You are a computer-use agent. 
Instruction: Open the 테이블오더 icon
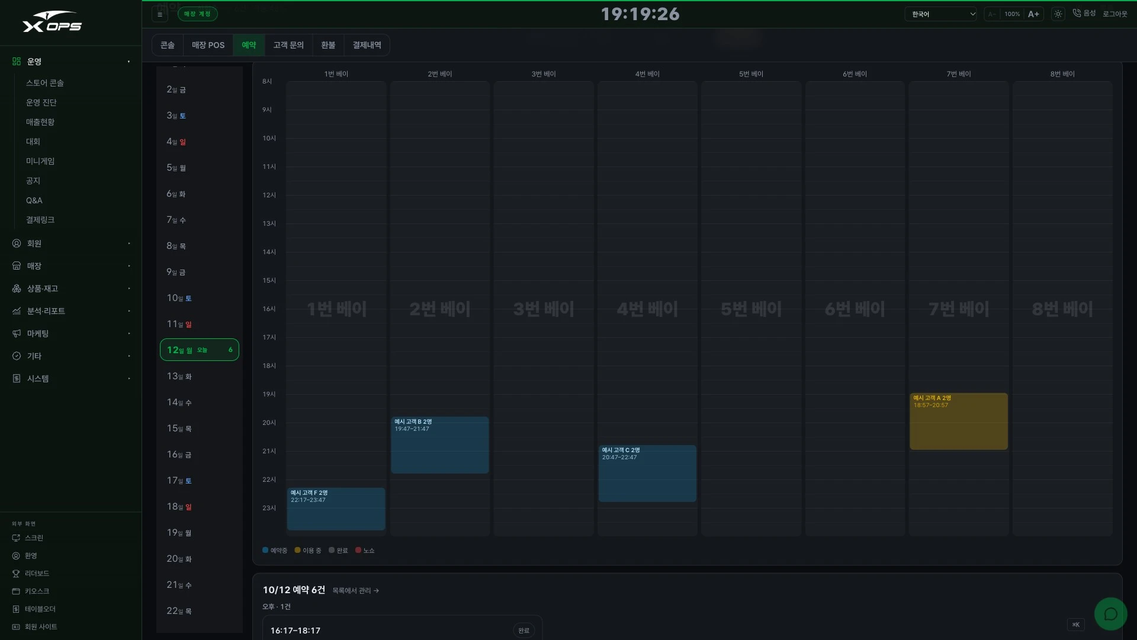16,609
